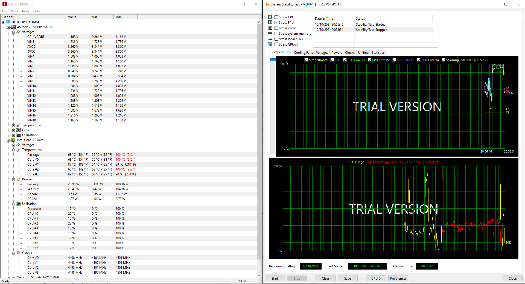The height and width of the screenshot is (284, 525).
Task: Click the Stress system memory RAM icon
Action: 270,33
